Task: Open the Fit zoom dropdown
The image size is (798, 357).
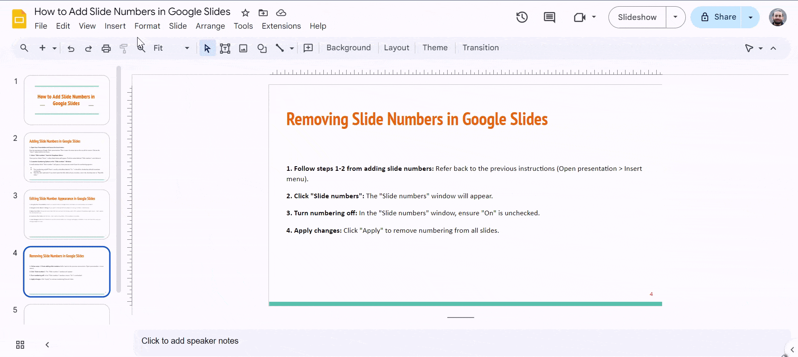Action: pos(170,48)
